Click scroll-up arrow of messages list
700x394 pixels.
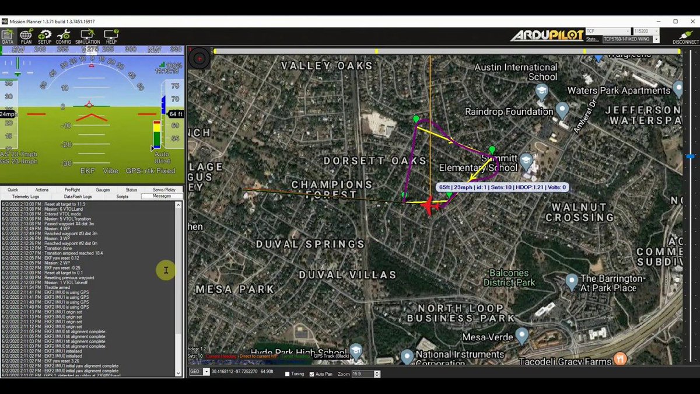(179, 204)
